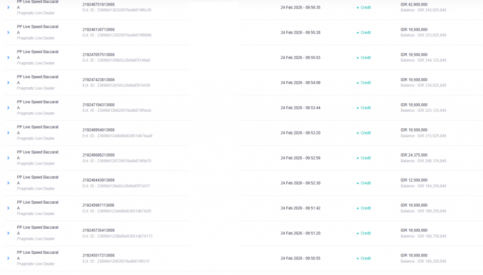
Task: Open details chevron for the 09:54:09 transaction
Action: (x=8, y=83)
